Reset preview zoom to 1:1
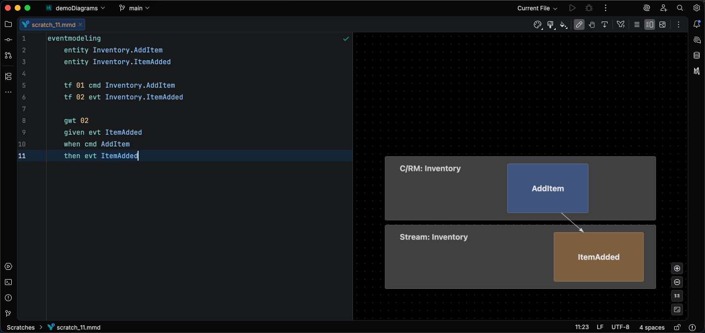This screenshot has width=705, height=333. 677,296
